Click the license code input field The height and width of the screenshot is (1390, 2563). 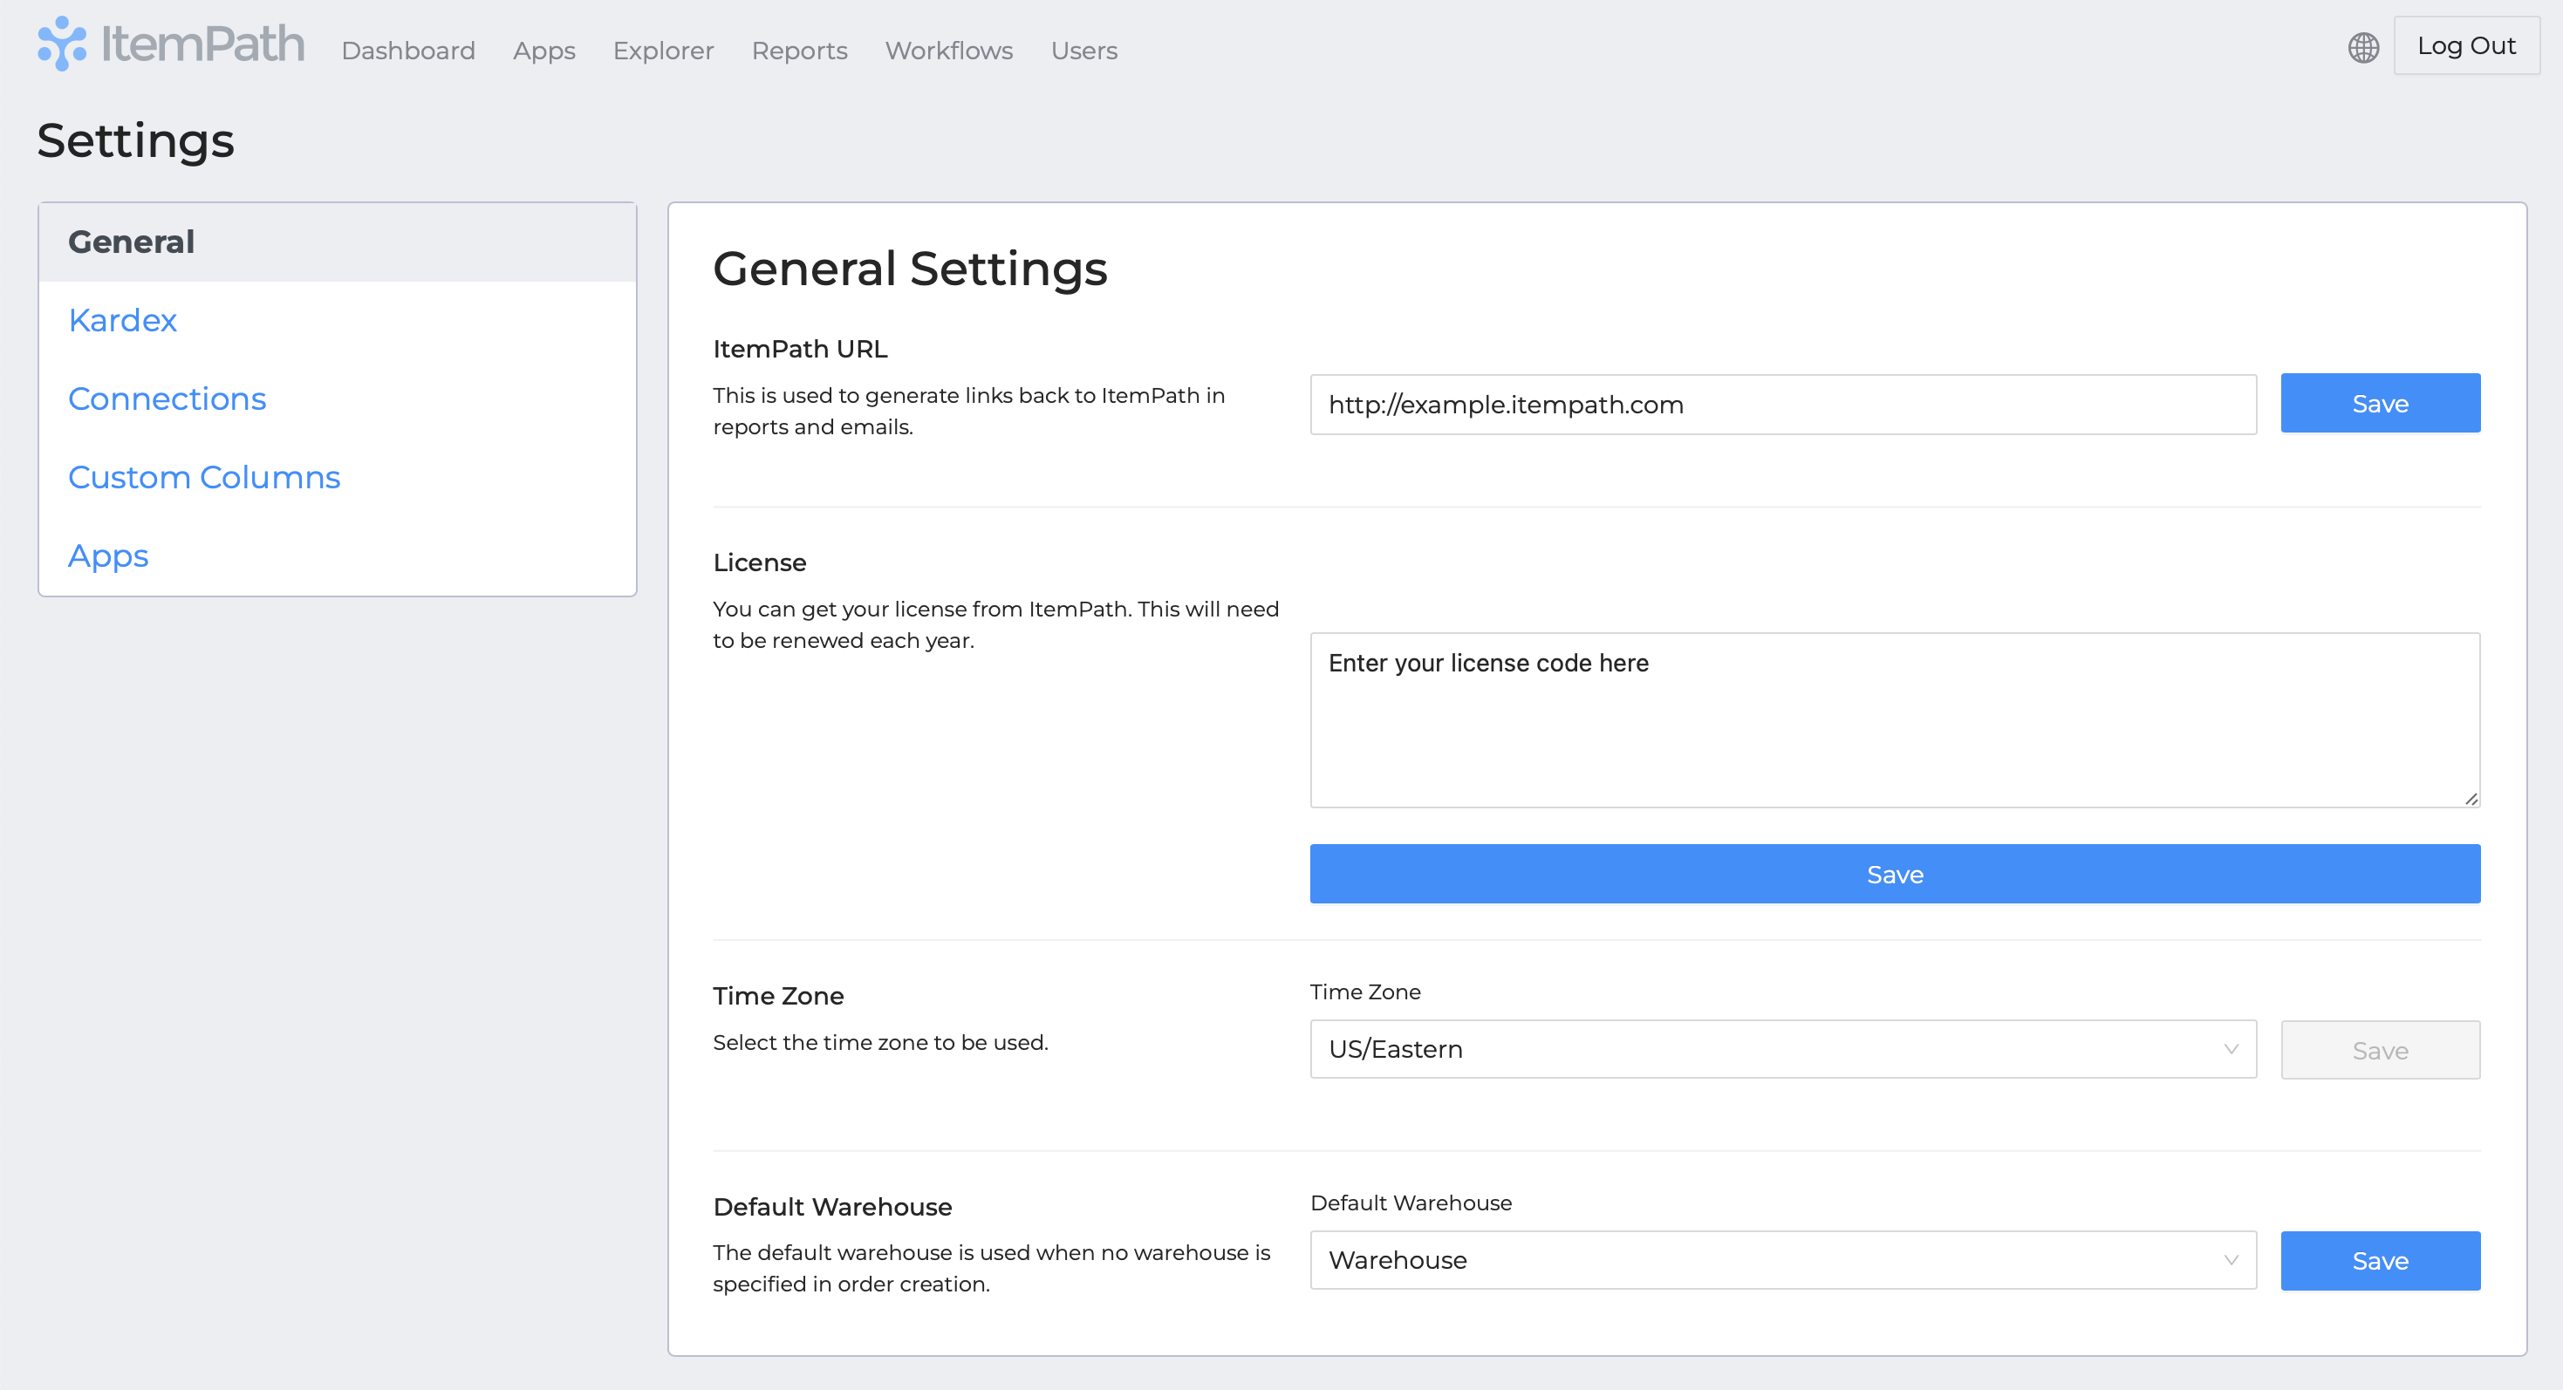[1896, 720]
